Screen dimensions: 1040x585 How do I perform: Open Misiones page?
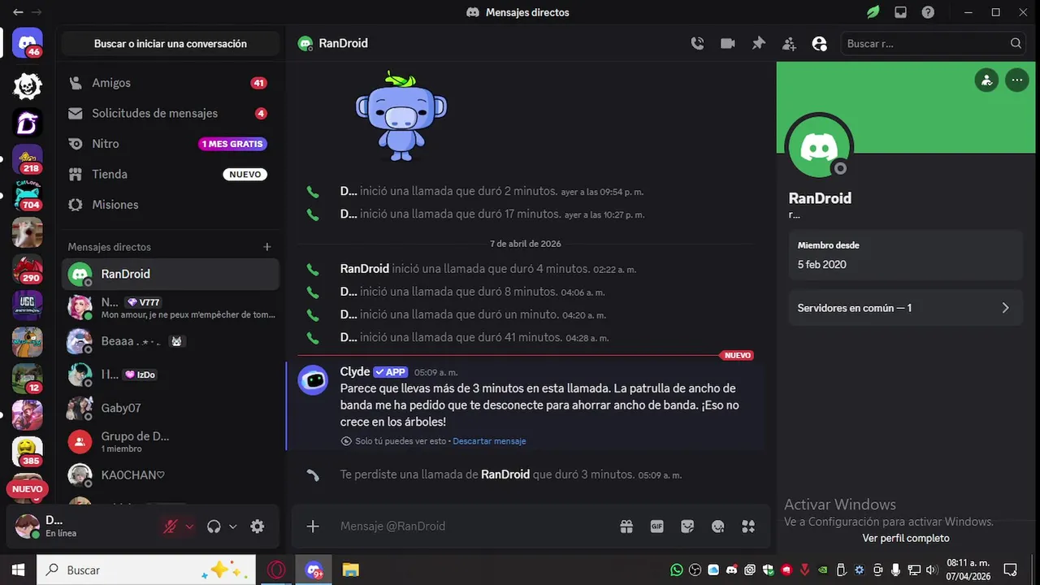[x=170, y=205]
